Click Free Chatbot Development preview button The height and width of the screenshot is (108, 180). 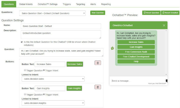click(136, 57)
